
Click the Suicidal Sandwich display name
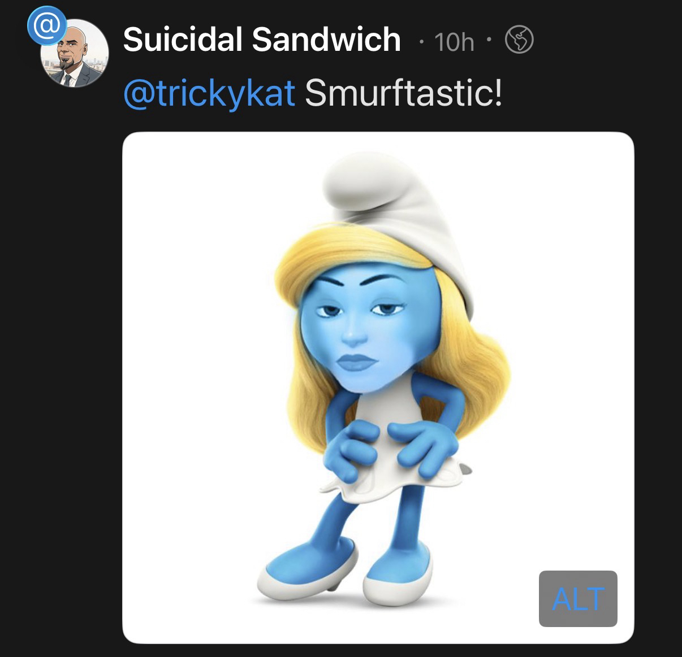point(261,40)
